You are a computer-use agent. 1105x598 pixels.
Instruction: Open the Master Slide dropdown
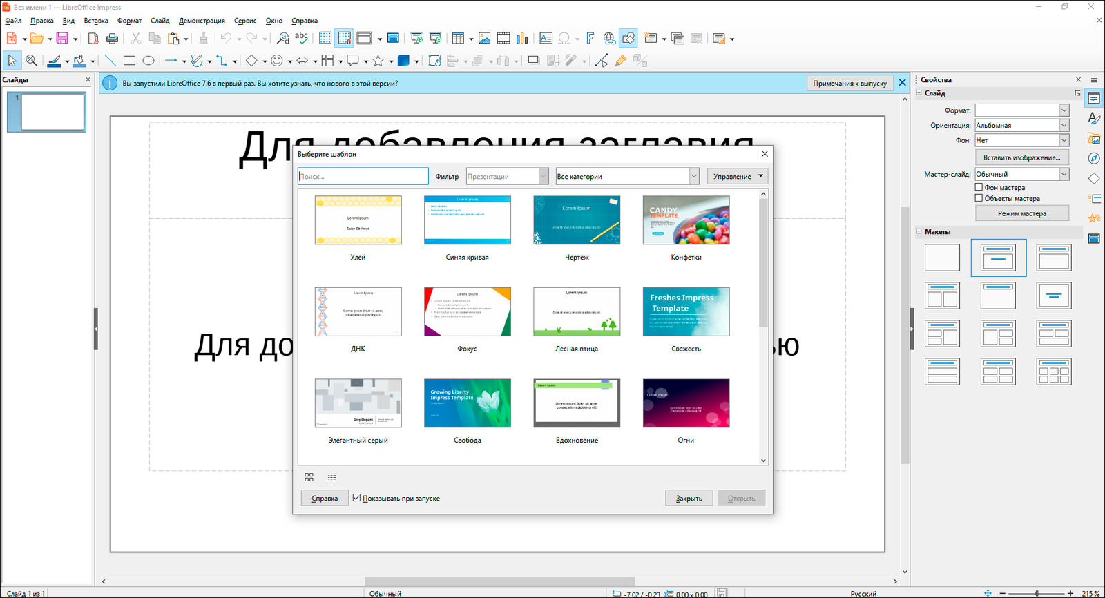coord(1022,174)
